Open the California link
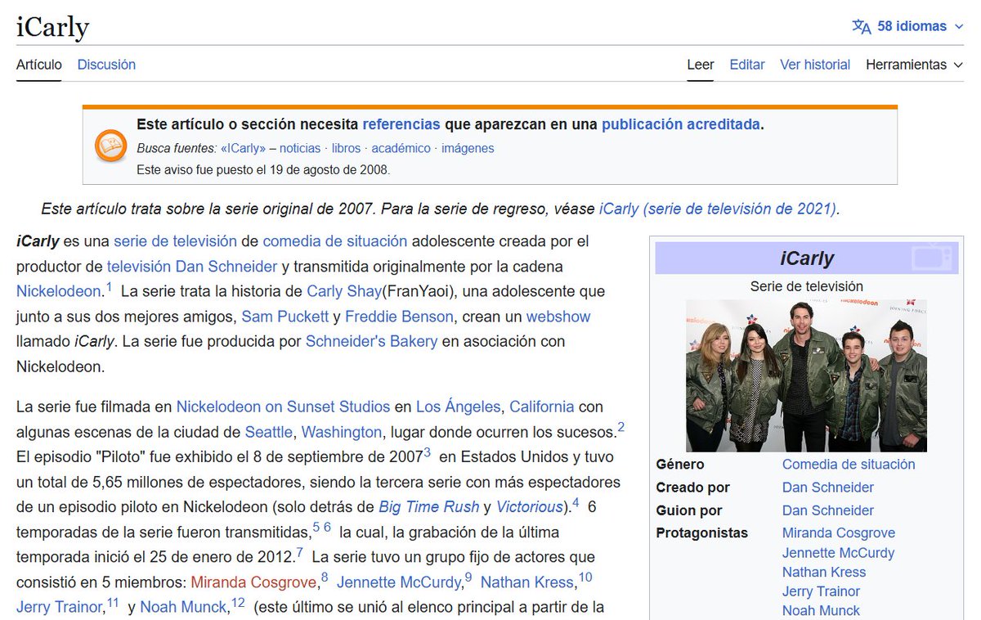The image size is (981, 620). (542, 407)
